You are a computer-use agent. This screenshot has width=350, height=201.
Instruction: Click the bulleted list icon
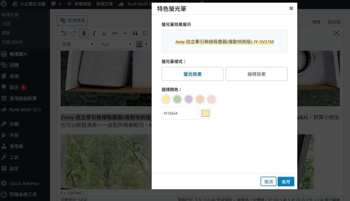(145, 33)
